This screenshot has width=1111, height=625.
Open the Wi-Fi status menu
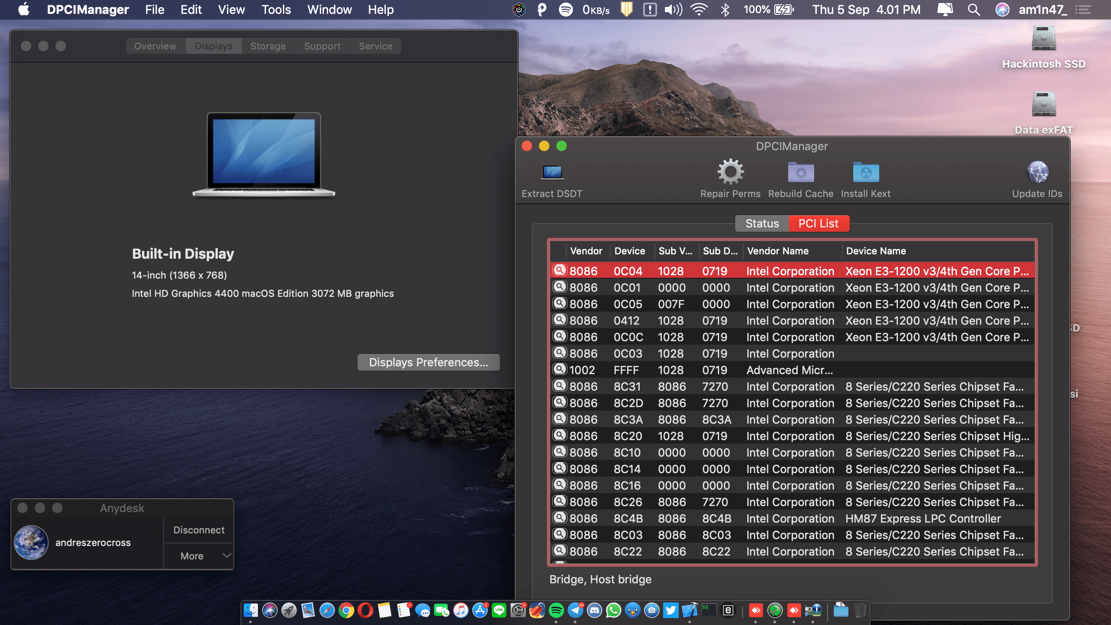coord(699,10)
